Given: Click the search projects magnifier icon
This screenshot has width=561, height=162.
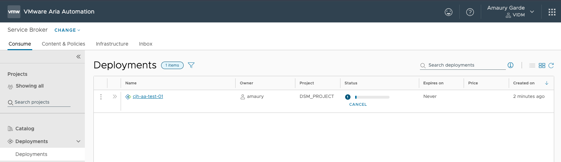Looking at the screenshot, I should (10, 102).
